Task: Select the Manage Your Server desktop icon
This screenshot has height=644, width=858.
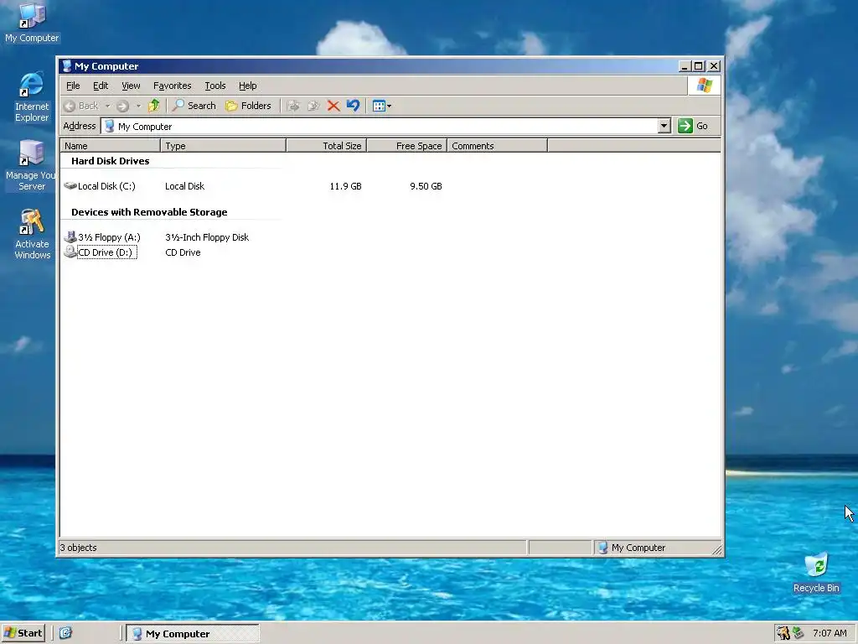Action: 31,165
